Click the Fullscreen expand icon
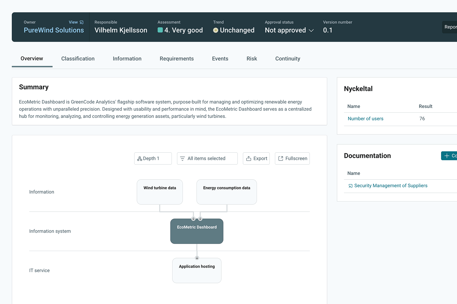Screen dimensions: 457x304 pyautogui.click(x=281, y=158)
